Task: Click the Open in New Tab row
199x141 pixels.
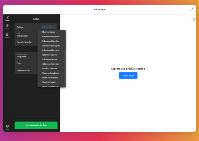Action: pos(26,42)
